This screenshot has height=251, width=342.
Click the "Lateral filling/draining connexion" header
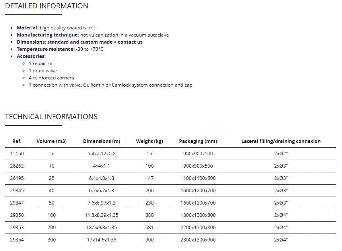[x=281, y=141]
